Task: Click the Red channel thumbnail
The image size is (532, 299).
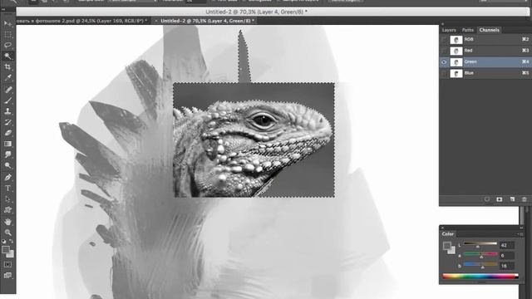Action: (x=456, y=51)
